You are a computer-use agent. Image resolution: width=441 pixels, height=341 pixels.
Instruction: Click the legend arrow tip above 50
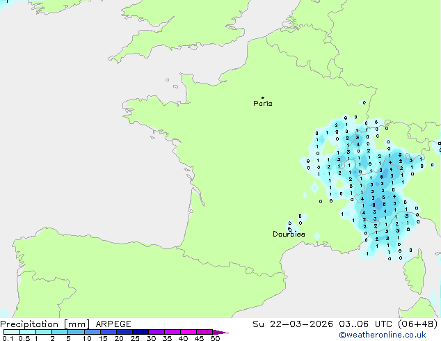click(x=220, y=332)
